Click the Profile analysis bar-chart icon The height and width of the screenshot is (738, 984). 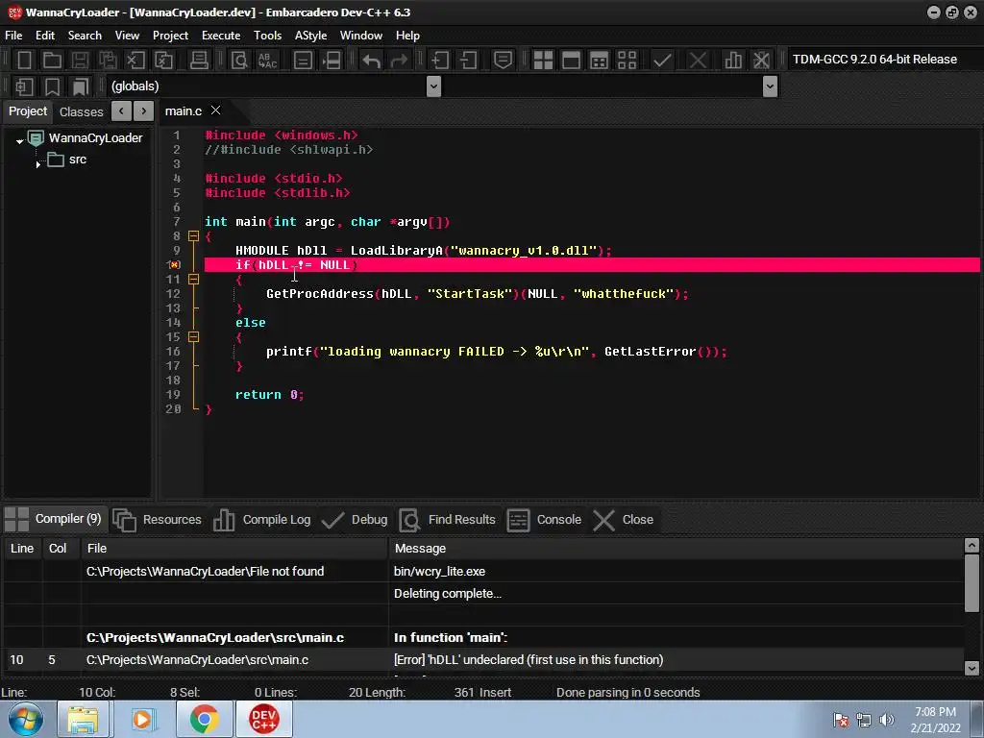pos(732,61)
